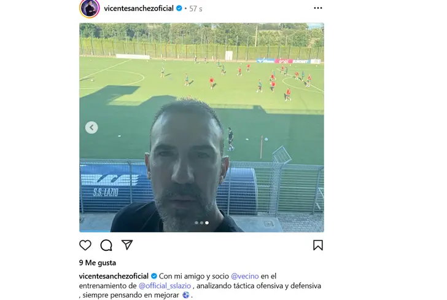
Task: Click the verified badge next to header username
Action: tap(179, 8)
